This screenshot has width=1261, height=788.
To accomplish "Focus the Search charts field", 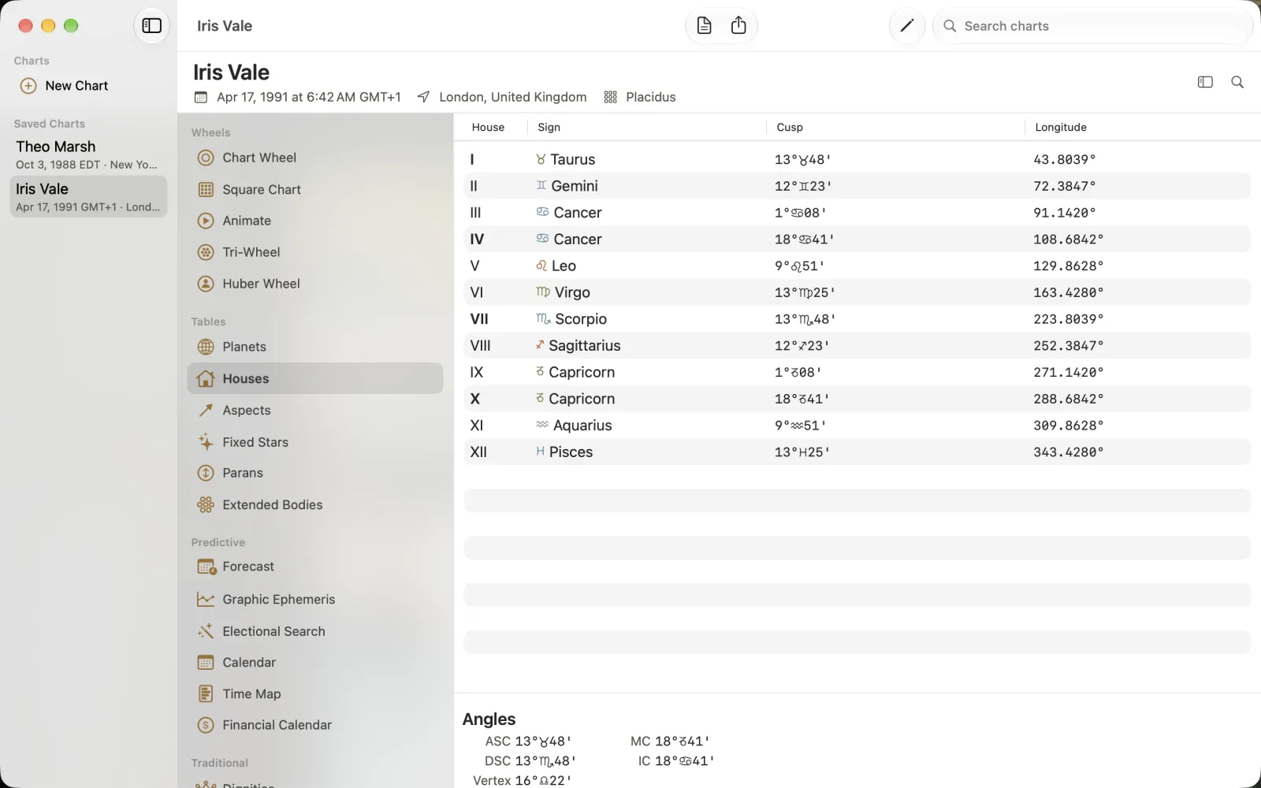I will click(x=1092, y=26).
